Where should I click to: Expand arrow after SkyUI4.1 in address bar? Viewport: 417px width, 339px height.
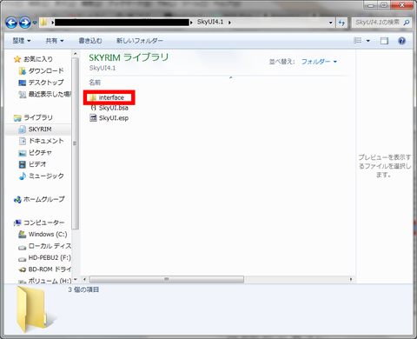point(229,23)
